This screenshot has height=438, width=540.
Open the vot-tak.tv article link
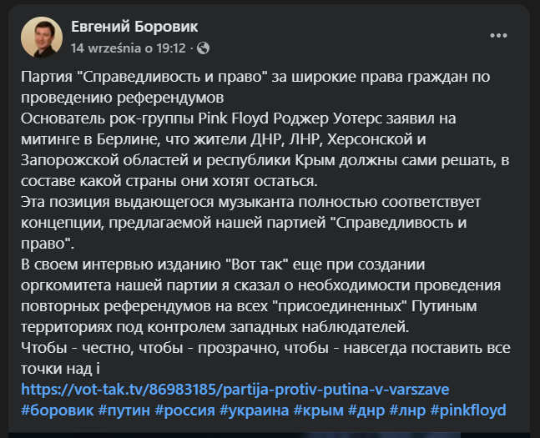tap(235, 390)
